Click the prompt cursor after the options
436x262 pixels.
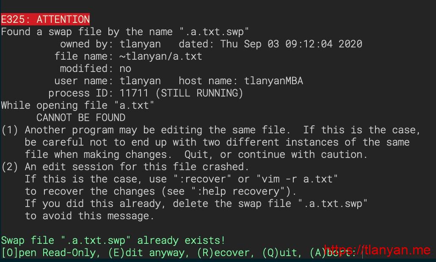pos(363,253)
